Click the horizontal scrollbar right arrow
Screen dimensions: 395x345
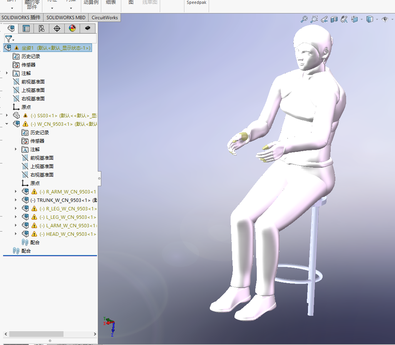point(95,334)
